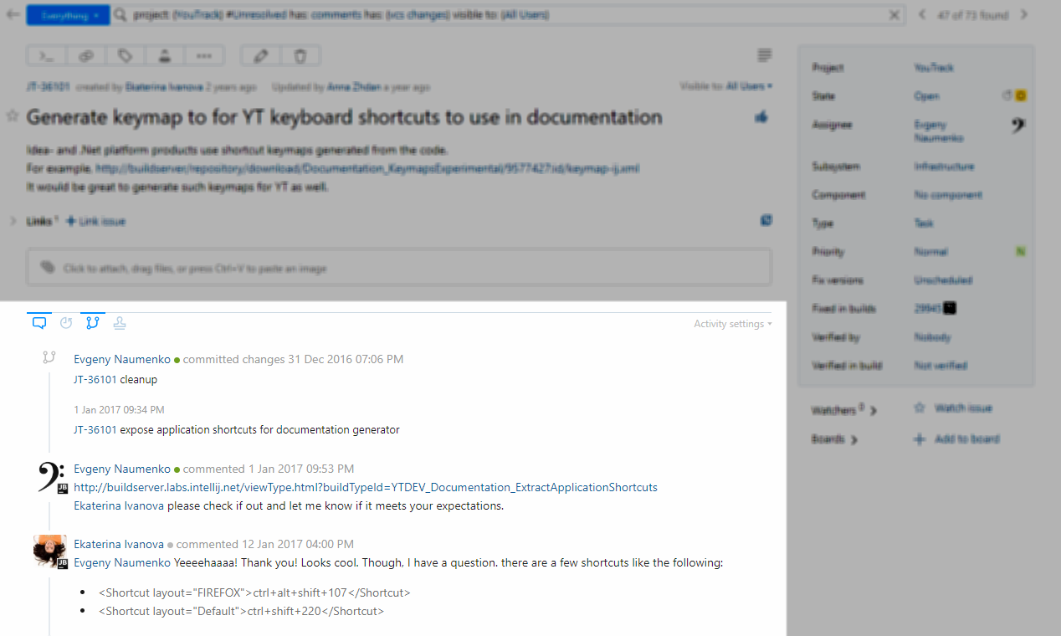The height and width of the screenshot is (636, 1061).
Task: Click the work items stamp icon
Action: (120, 323)
